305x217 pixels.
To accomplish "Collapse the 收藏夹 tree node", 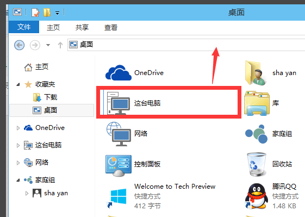I will [18, 84].
